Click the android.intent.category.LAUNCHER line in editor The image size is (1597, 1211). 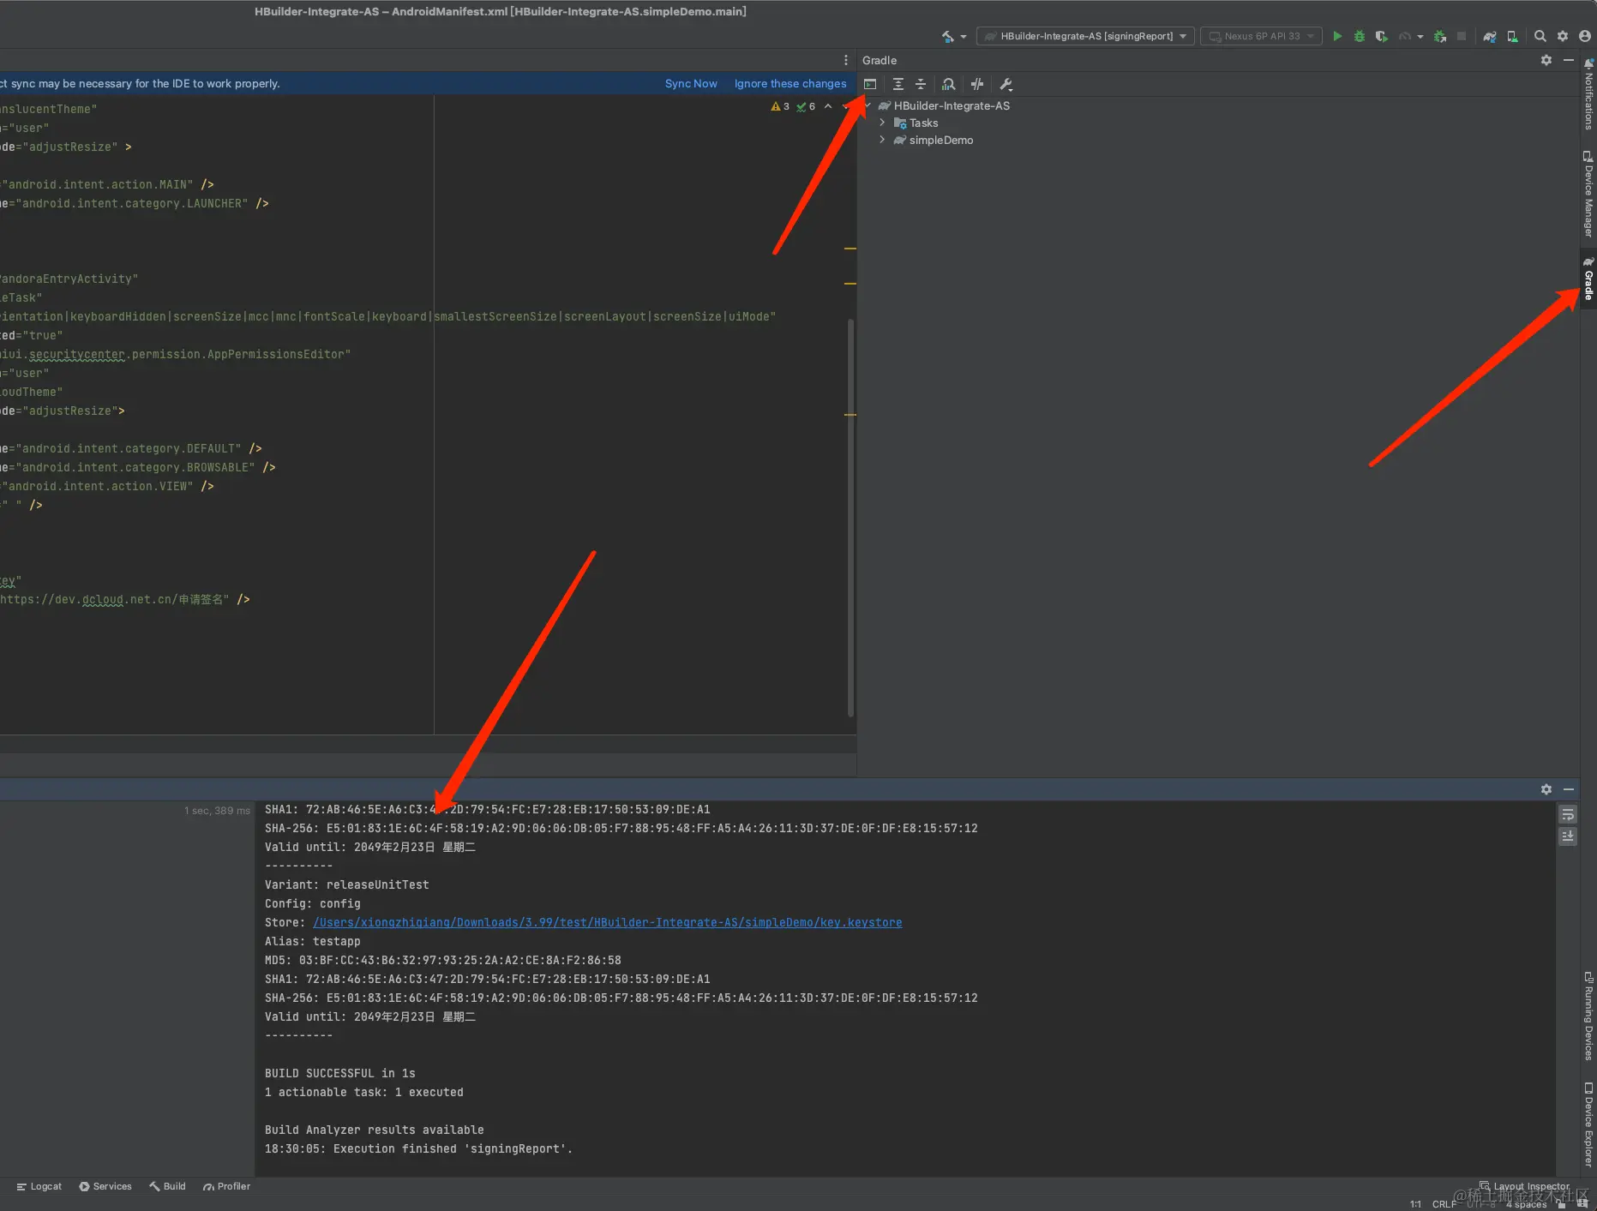(x=135, y=203)
